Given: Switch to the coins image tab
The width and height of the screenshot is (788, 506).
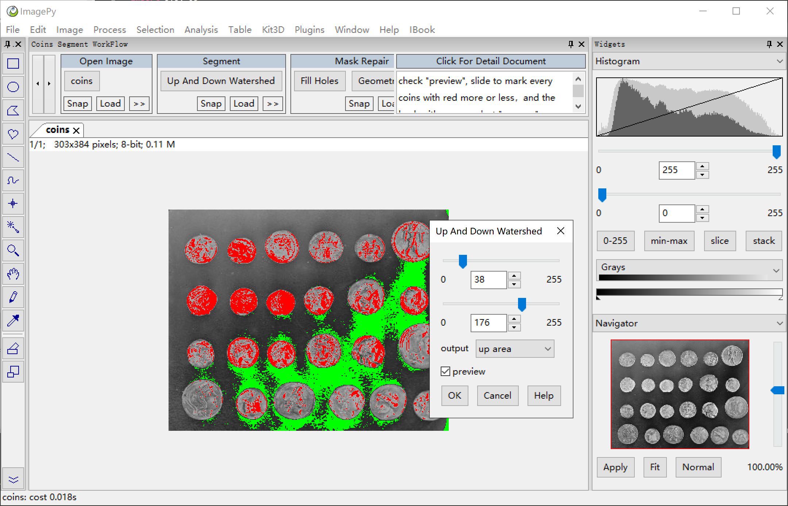Looking at the screenshot, I should tap(58, 130).
